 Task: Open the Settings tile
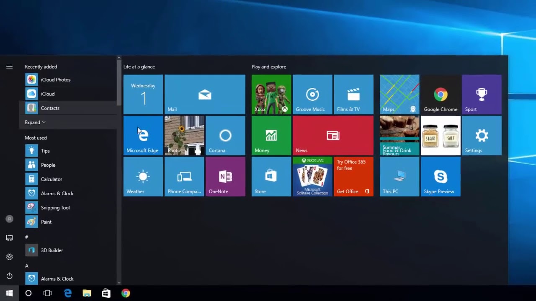click(x=482, y=135)
